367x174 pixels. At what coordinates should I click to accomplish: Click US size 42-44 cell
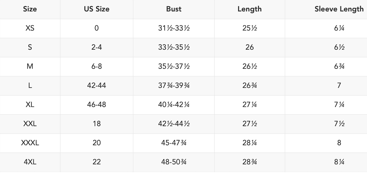pos(97,85)
